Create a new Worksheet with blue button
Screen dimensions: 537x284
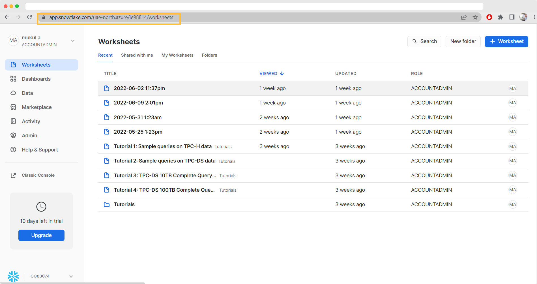click(x=506, y=42)
